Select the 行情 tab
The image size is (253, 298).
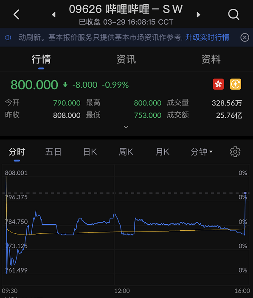pyautogui.click(x=41, y=59)
